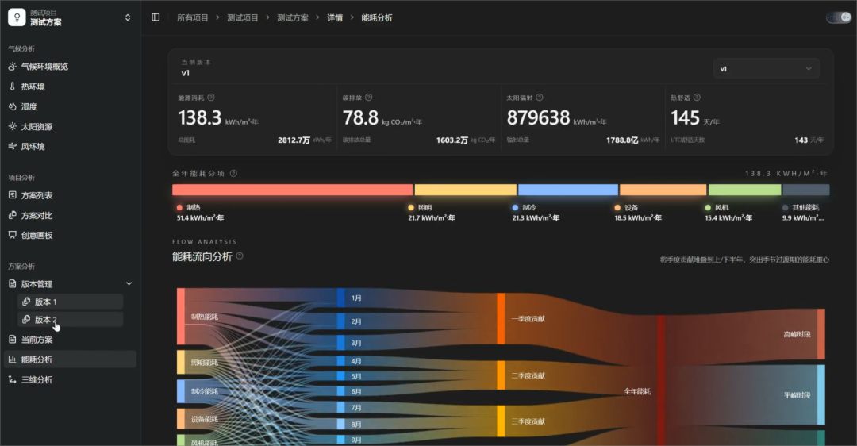Image resolution: width=857 pixels, height=446 pixels.
Task: Click the 气候环境概览 weather icon
Action: [x=12, y=67]
